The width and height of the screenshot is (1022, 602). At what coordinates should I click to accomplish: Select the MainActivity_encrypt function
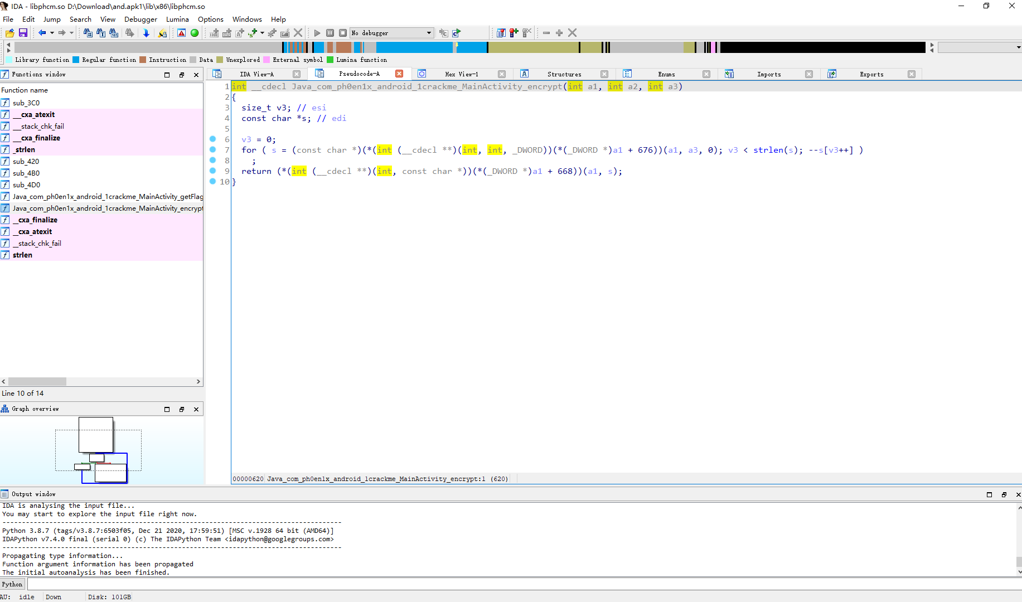coord(101,208)
